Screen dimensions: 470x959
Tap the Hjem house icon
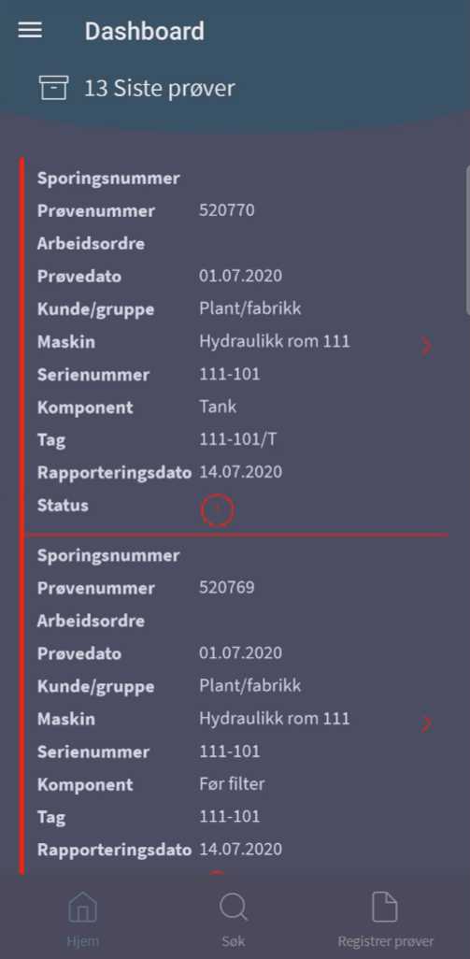[82, 907]
